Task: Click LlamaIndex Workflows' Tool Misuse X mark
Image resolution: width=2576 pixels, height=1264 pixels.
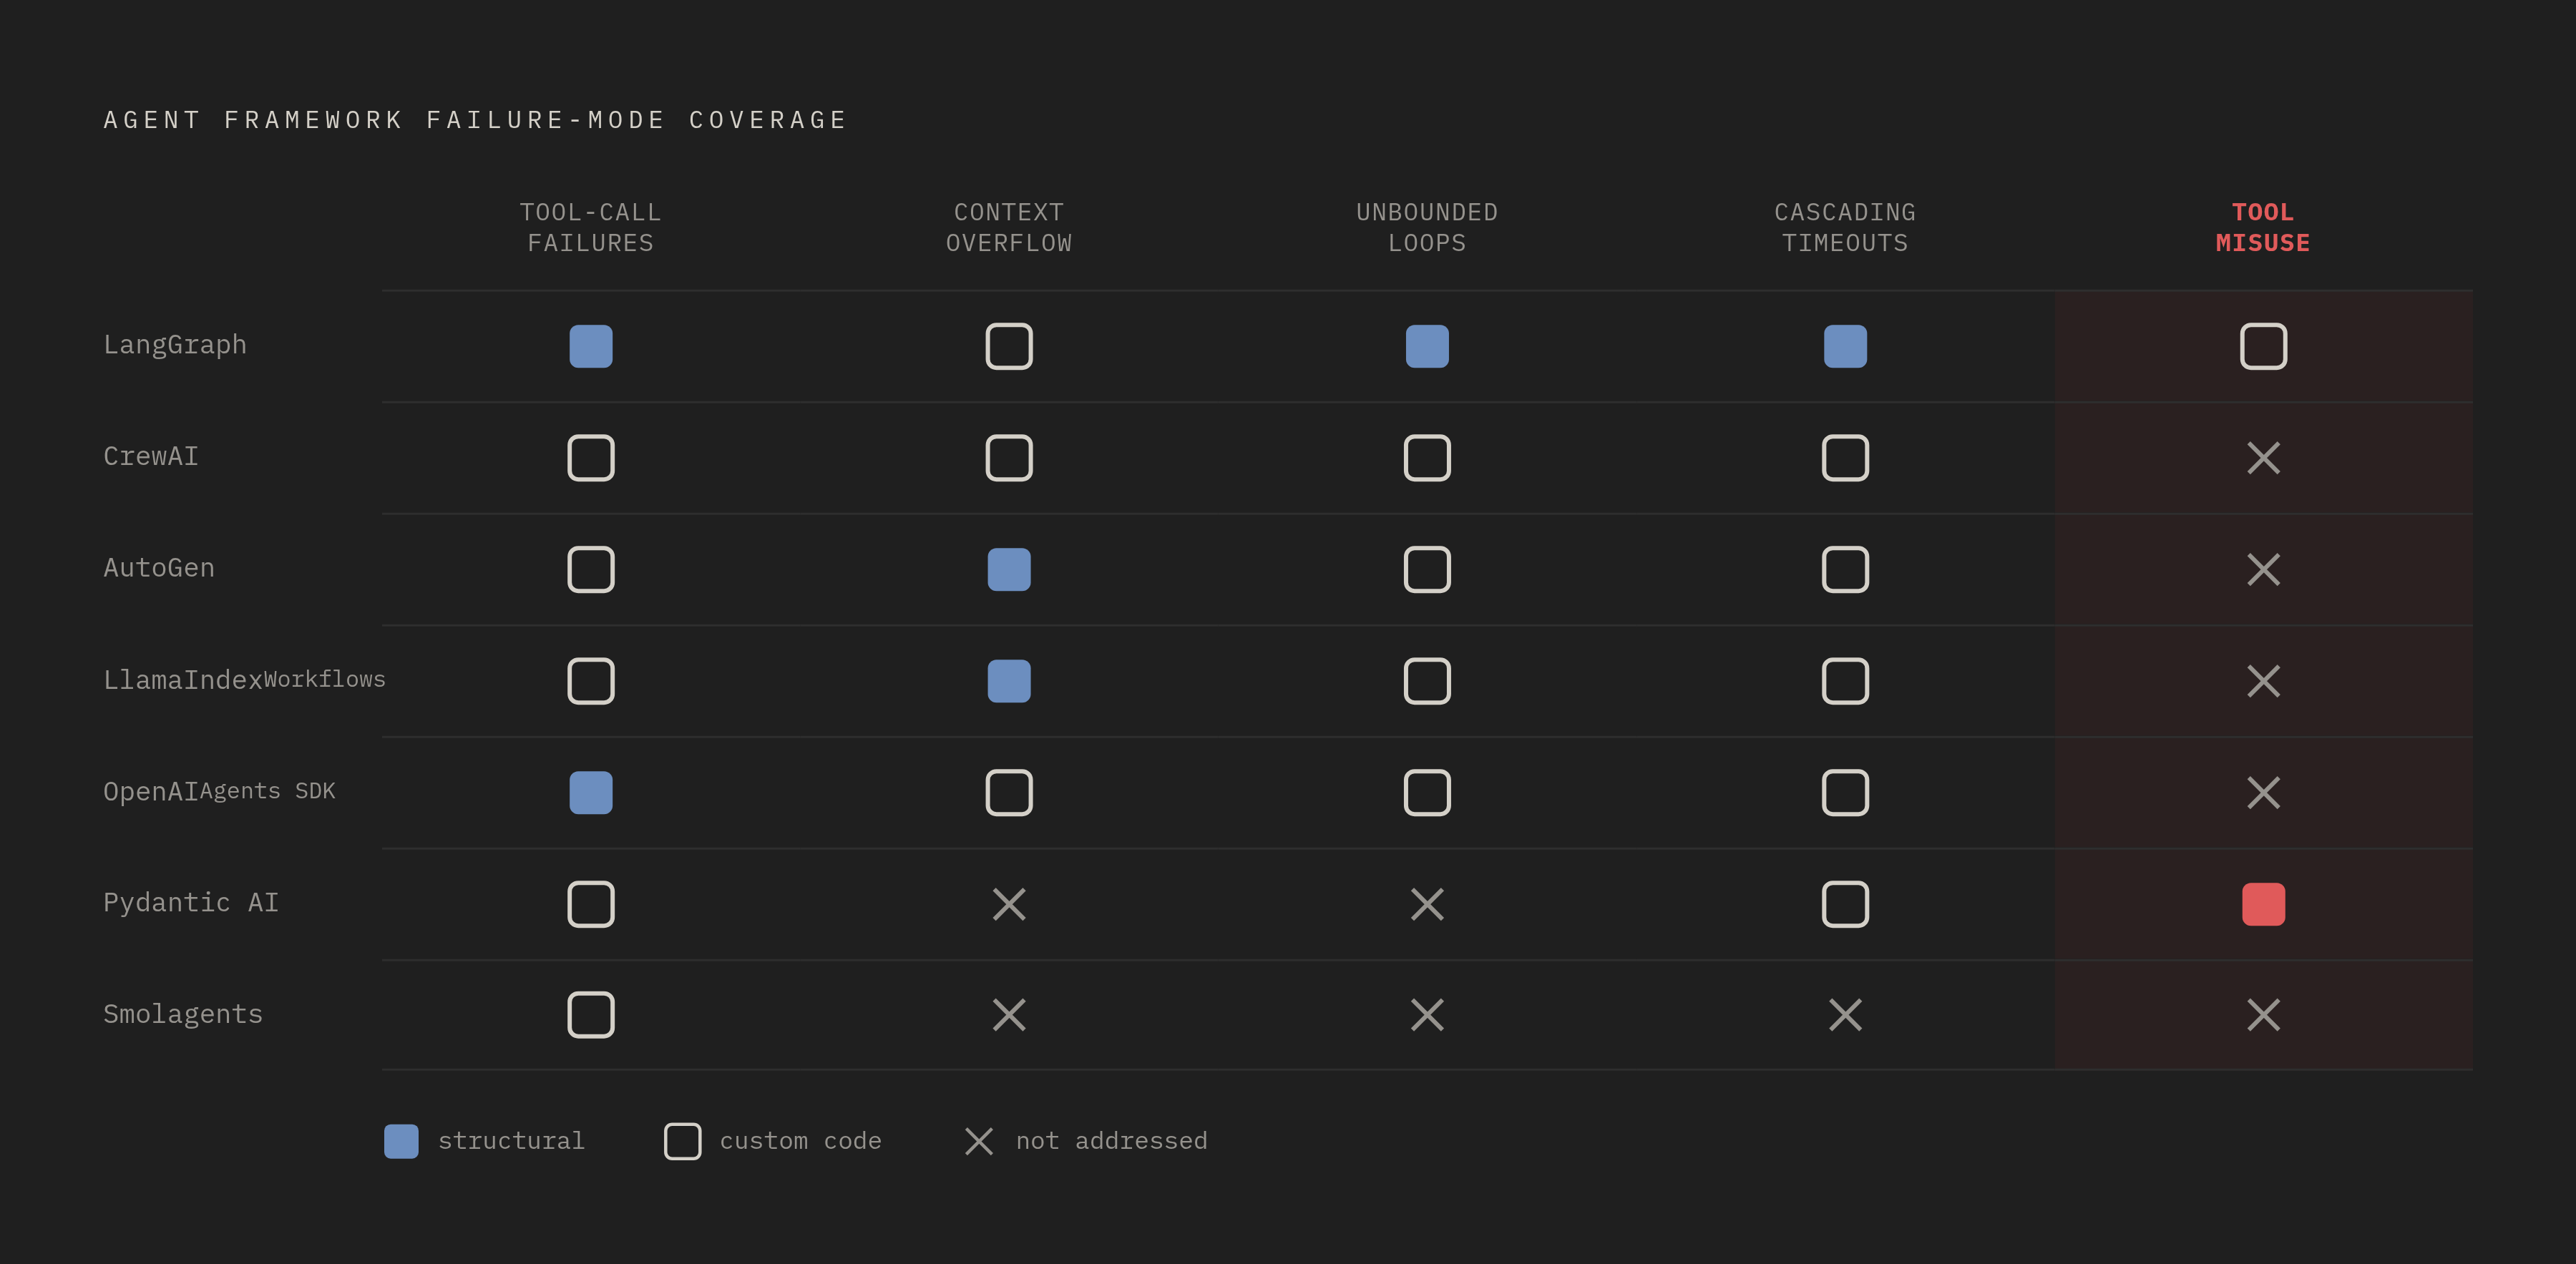Action: (2263, 681)
